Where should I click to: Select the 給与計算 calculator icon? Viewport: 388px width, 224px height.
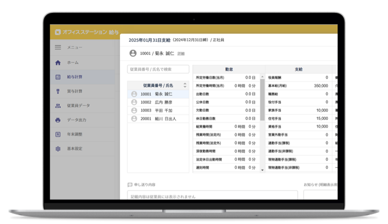click(58, 77)
